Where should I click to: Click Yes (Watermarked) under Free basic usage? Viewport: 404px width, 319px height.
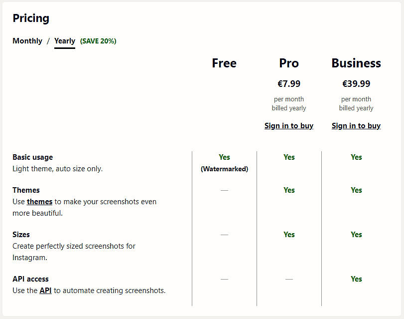pyautogui.click(x=224, y=163)
